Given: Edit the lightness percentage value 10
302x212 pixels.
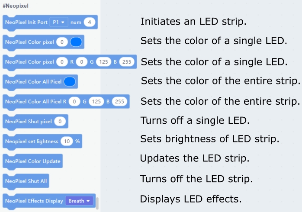Looking at the screenshot, I should 66,141.
